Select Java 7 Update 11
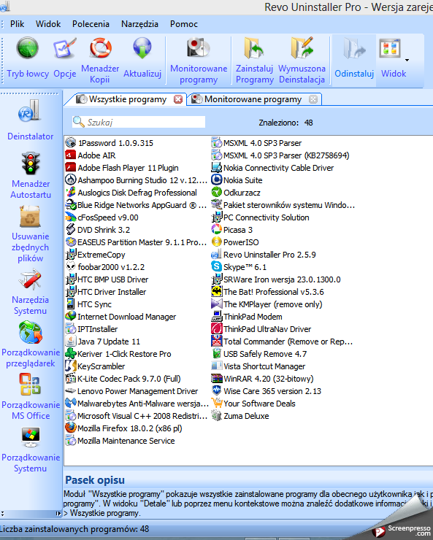Viewport: 433px width, 540px height. click(103, 342)
